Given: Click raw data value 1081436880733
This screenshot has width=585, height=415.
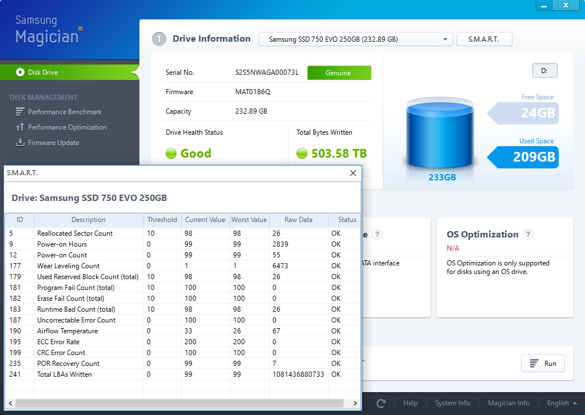Looking at the screenshot, I should tap(298, 374).
